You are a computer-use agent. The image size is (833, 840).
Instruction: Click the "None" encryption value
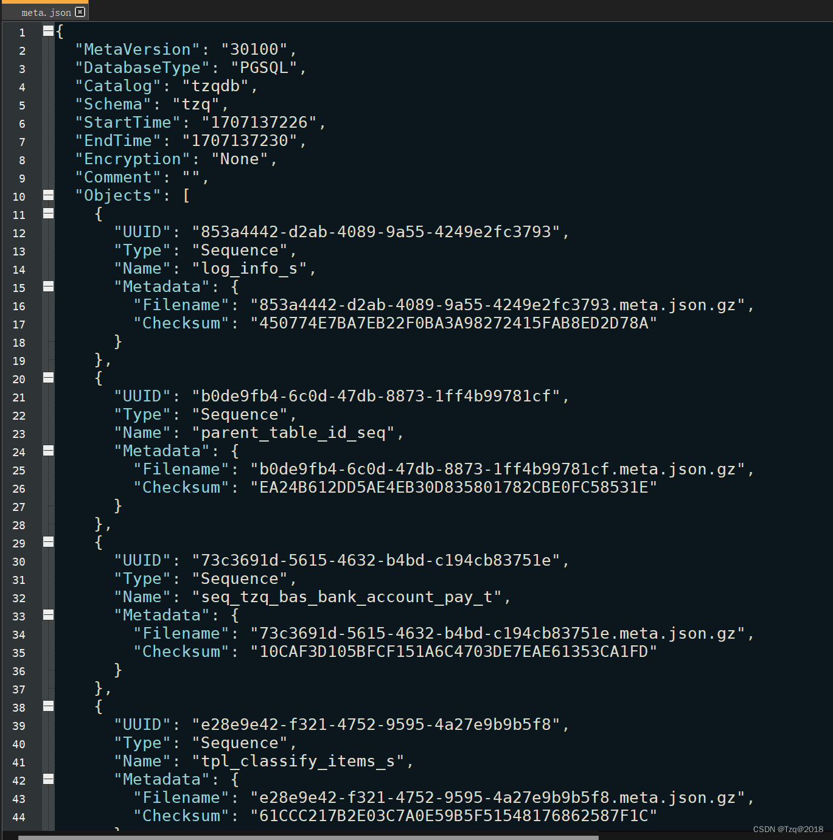239,159
